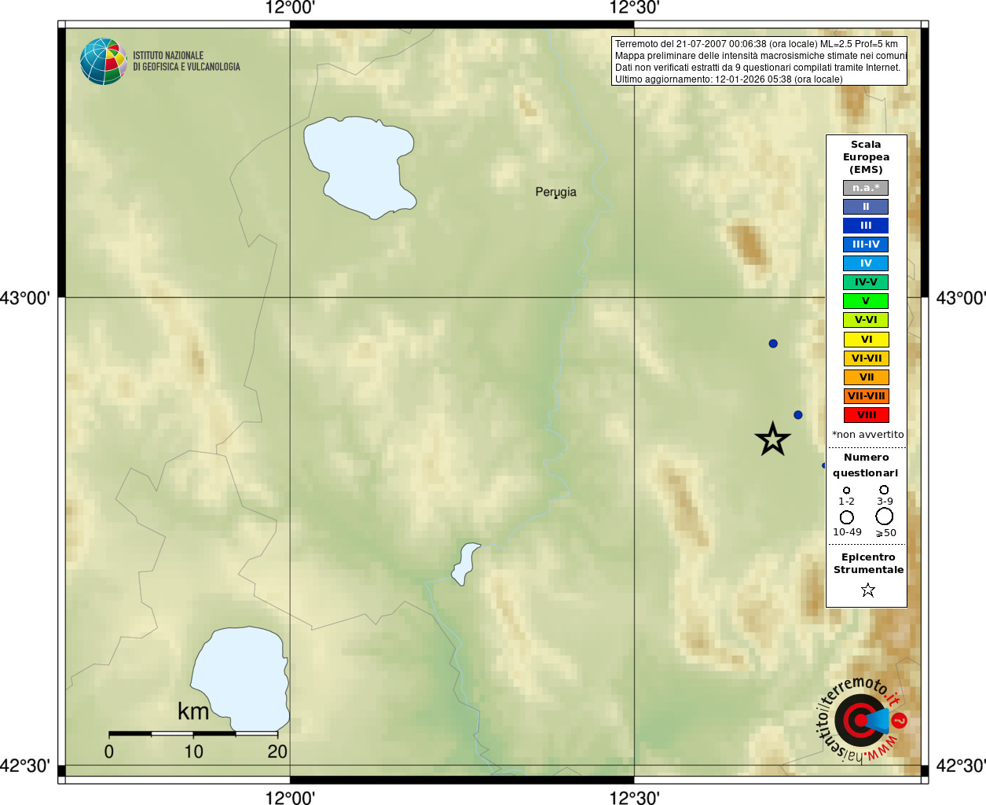Click the '20' scale bar value

[x=277, y=752]
